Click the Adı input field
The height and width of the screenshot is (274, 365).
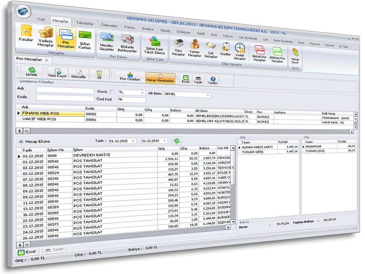coord(65,90)
